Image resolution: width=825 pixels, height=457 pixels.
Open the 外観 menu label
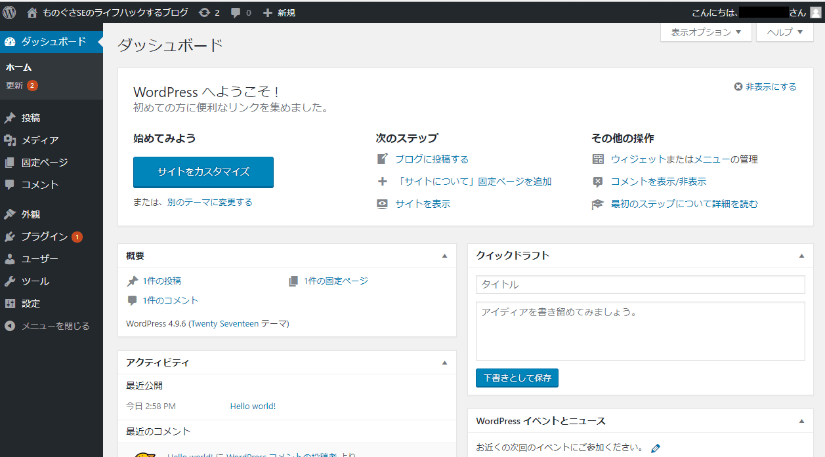click(x=31, y=214)
